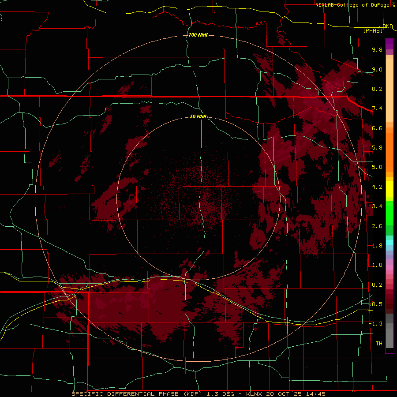This screenshot has width=397, height=397.
Task: Click the 9.8 value on the color scale
Action: pos(377,49)
